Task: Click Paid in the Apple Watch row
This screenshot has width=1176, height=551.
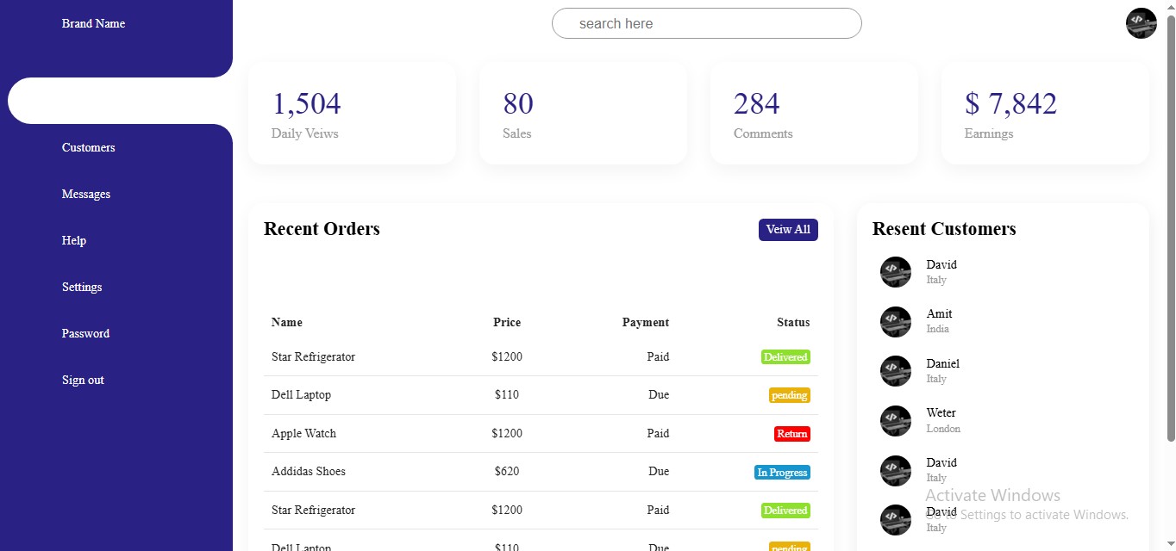Action: [658, 433]
